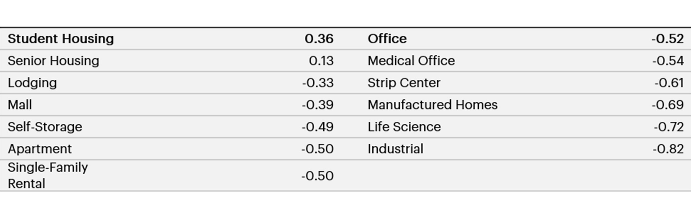Select the 0.36 Student Housing value
The image size is (691, 217).
tap(319, 39)
